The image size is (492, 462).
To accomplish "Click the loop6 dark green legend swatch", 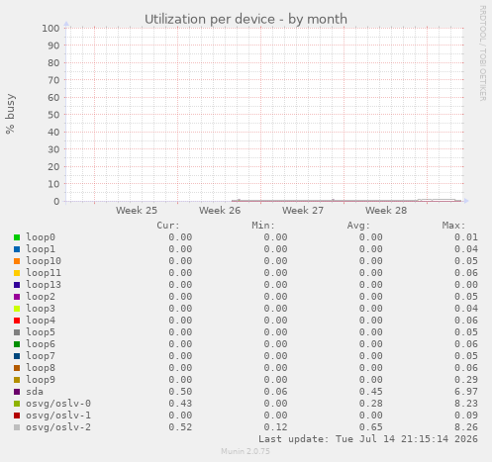I will (17, 344).
